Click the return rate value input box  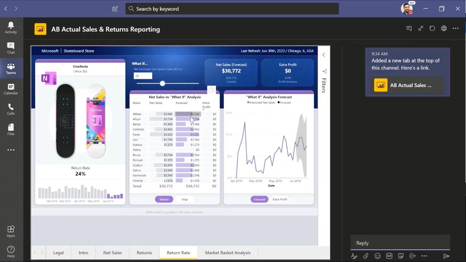pos(143,76)
